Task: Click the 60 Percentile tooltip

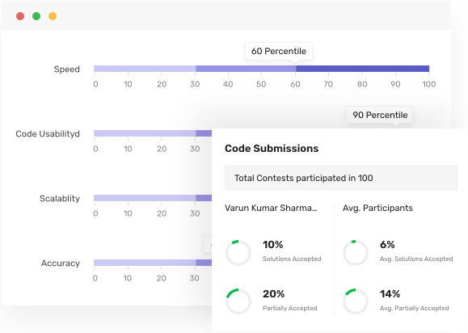Action: click(279, 51)
